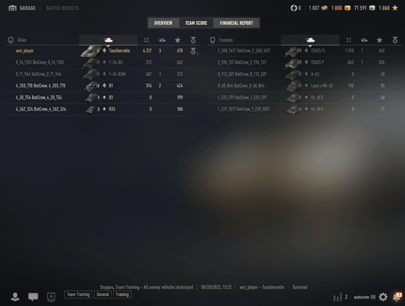This screenshot has width=405, height=306.
Task: Sort allies by damage dealt icon
Action: [x=146, y=40]
